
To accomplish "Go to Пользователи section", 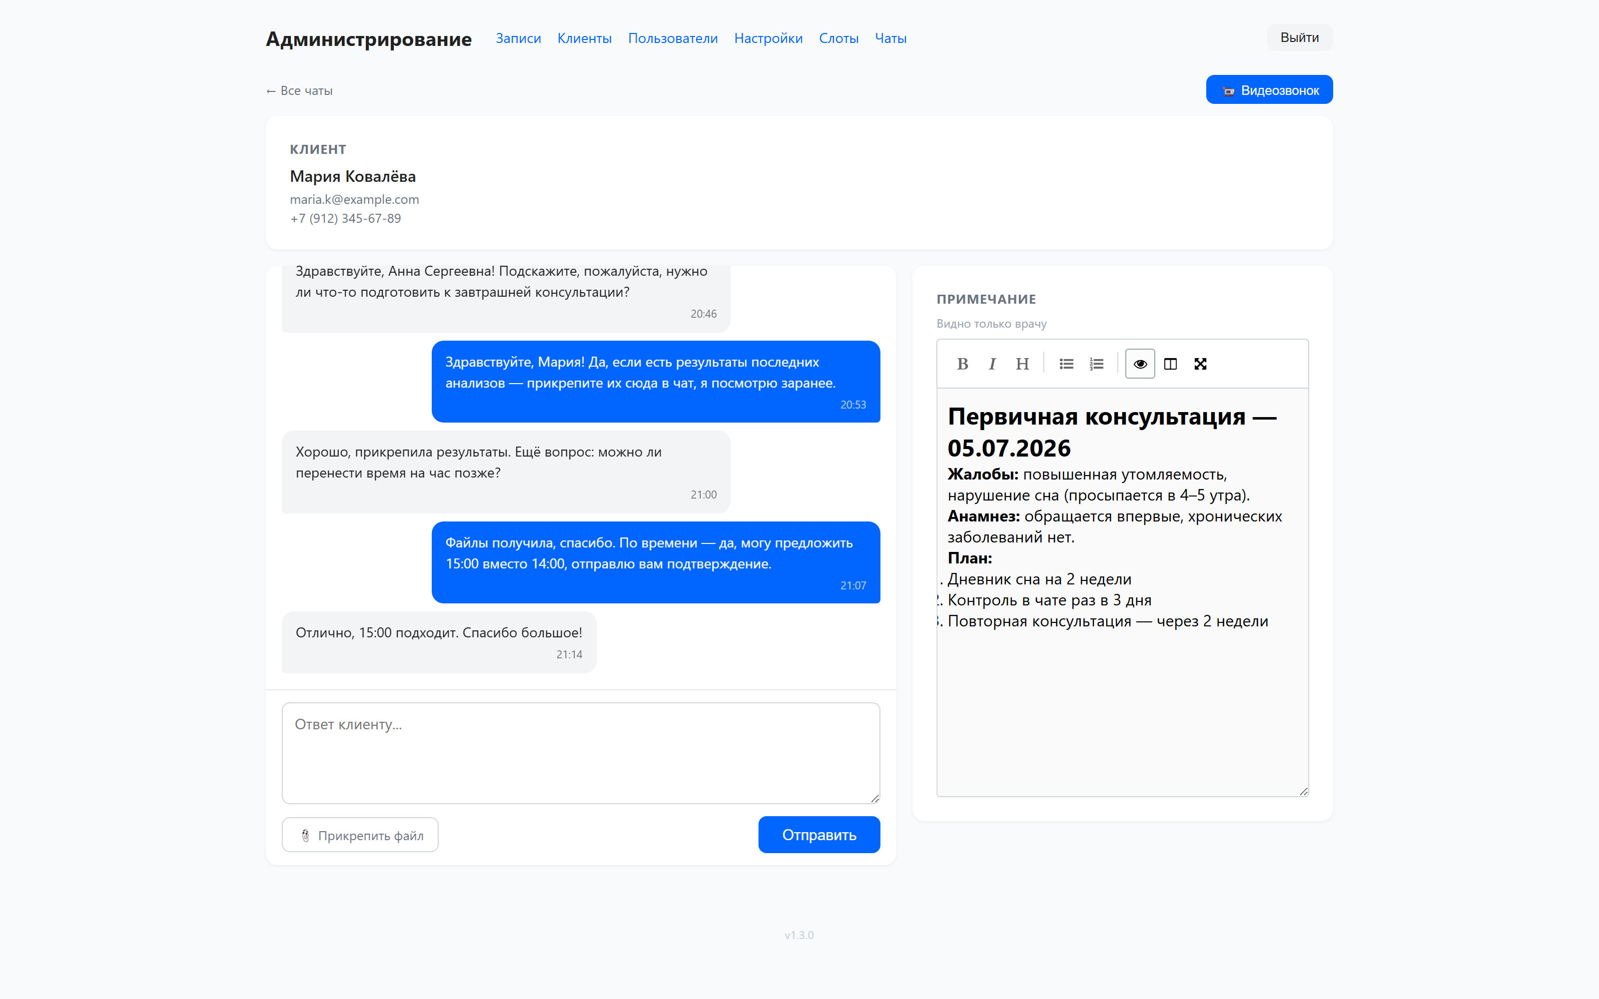I will coord(673,38).
